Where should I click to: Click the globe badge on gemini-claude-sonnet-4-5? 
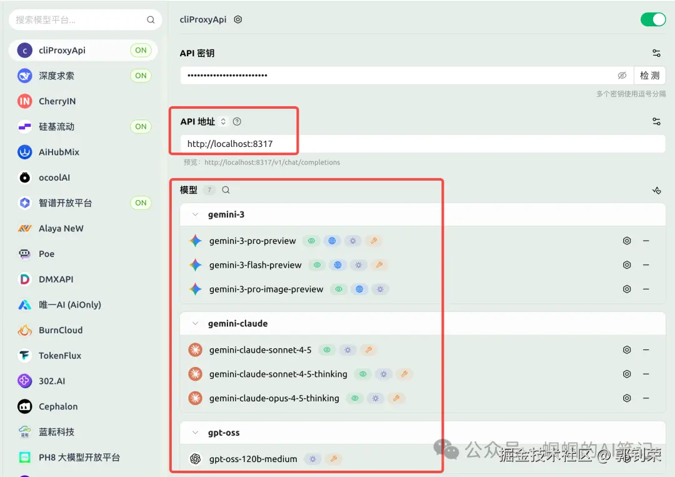(x=347, y=349)
